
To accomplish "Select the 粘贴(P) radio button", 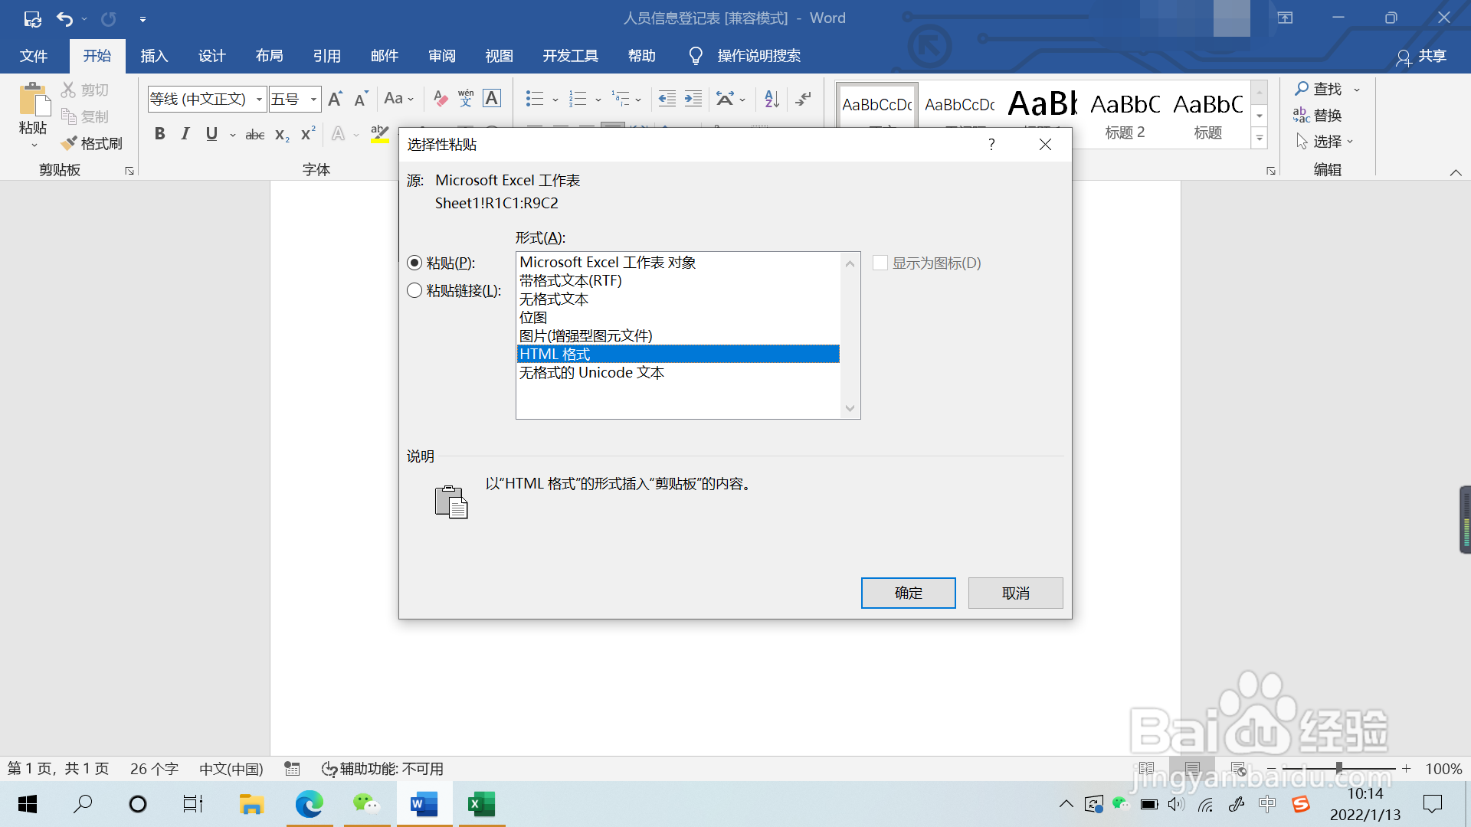I will pyautogui.click(x=414, y=263).
